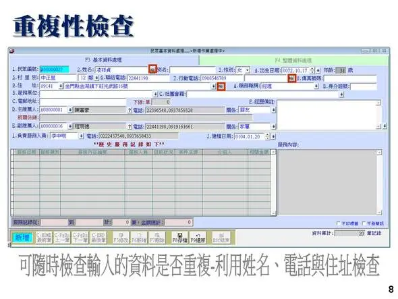Switch to the green F4 tab

293,61
